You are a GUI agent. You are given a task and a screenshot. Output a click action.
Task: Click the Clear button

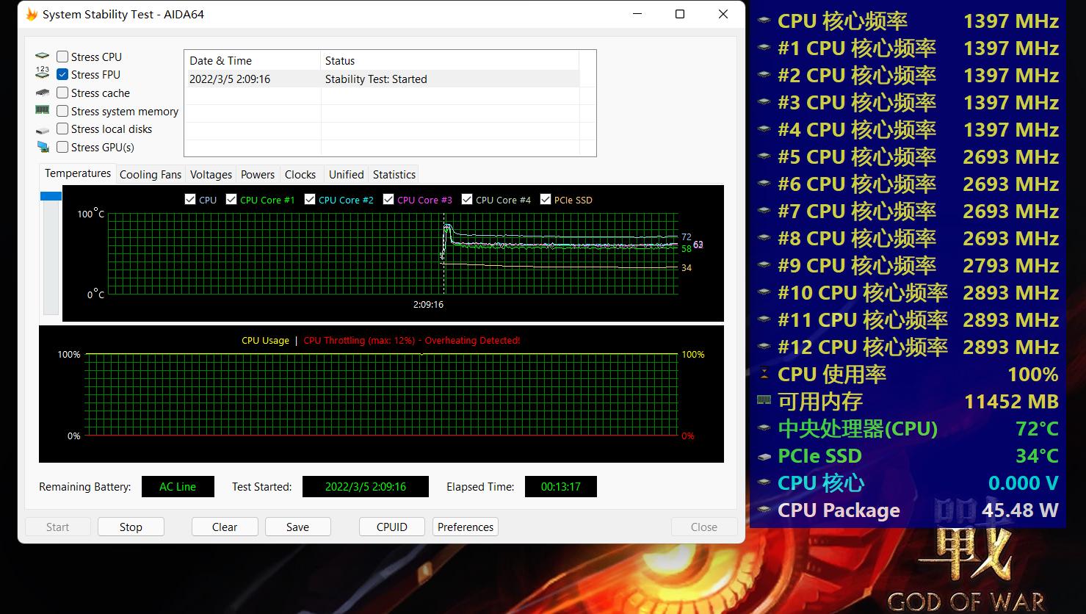225,527
